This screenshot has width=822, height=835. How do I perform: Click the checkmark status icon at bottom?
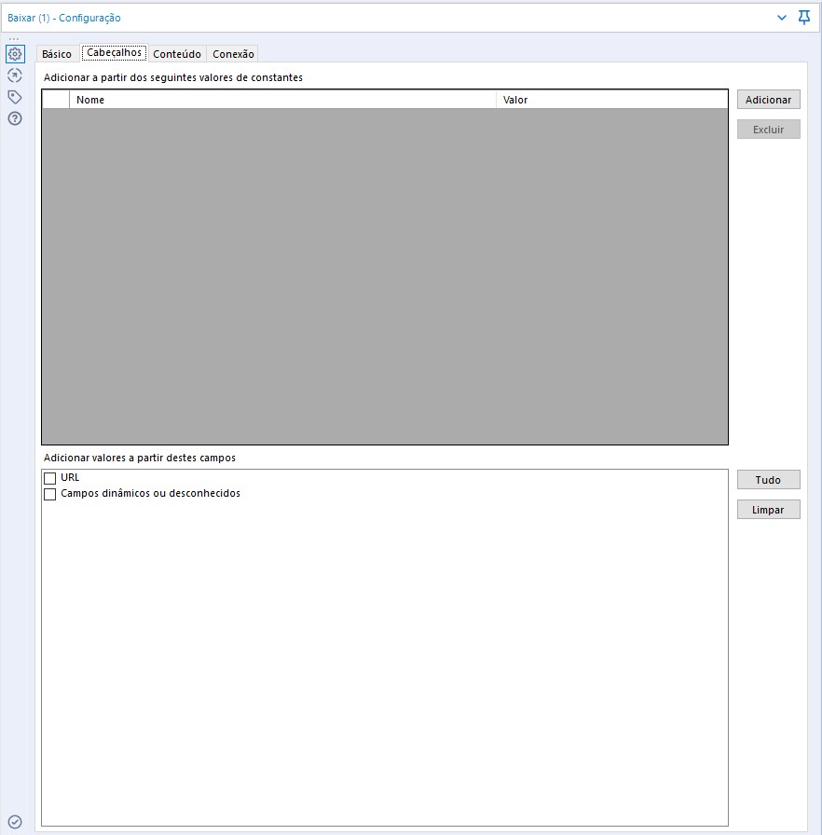click(15, 822)
